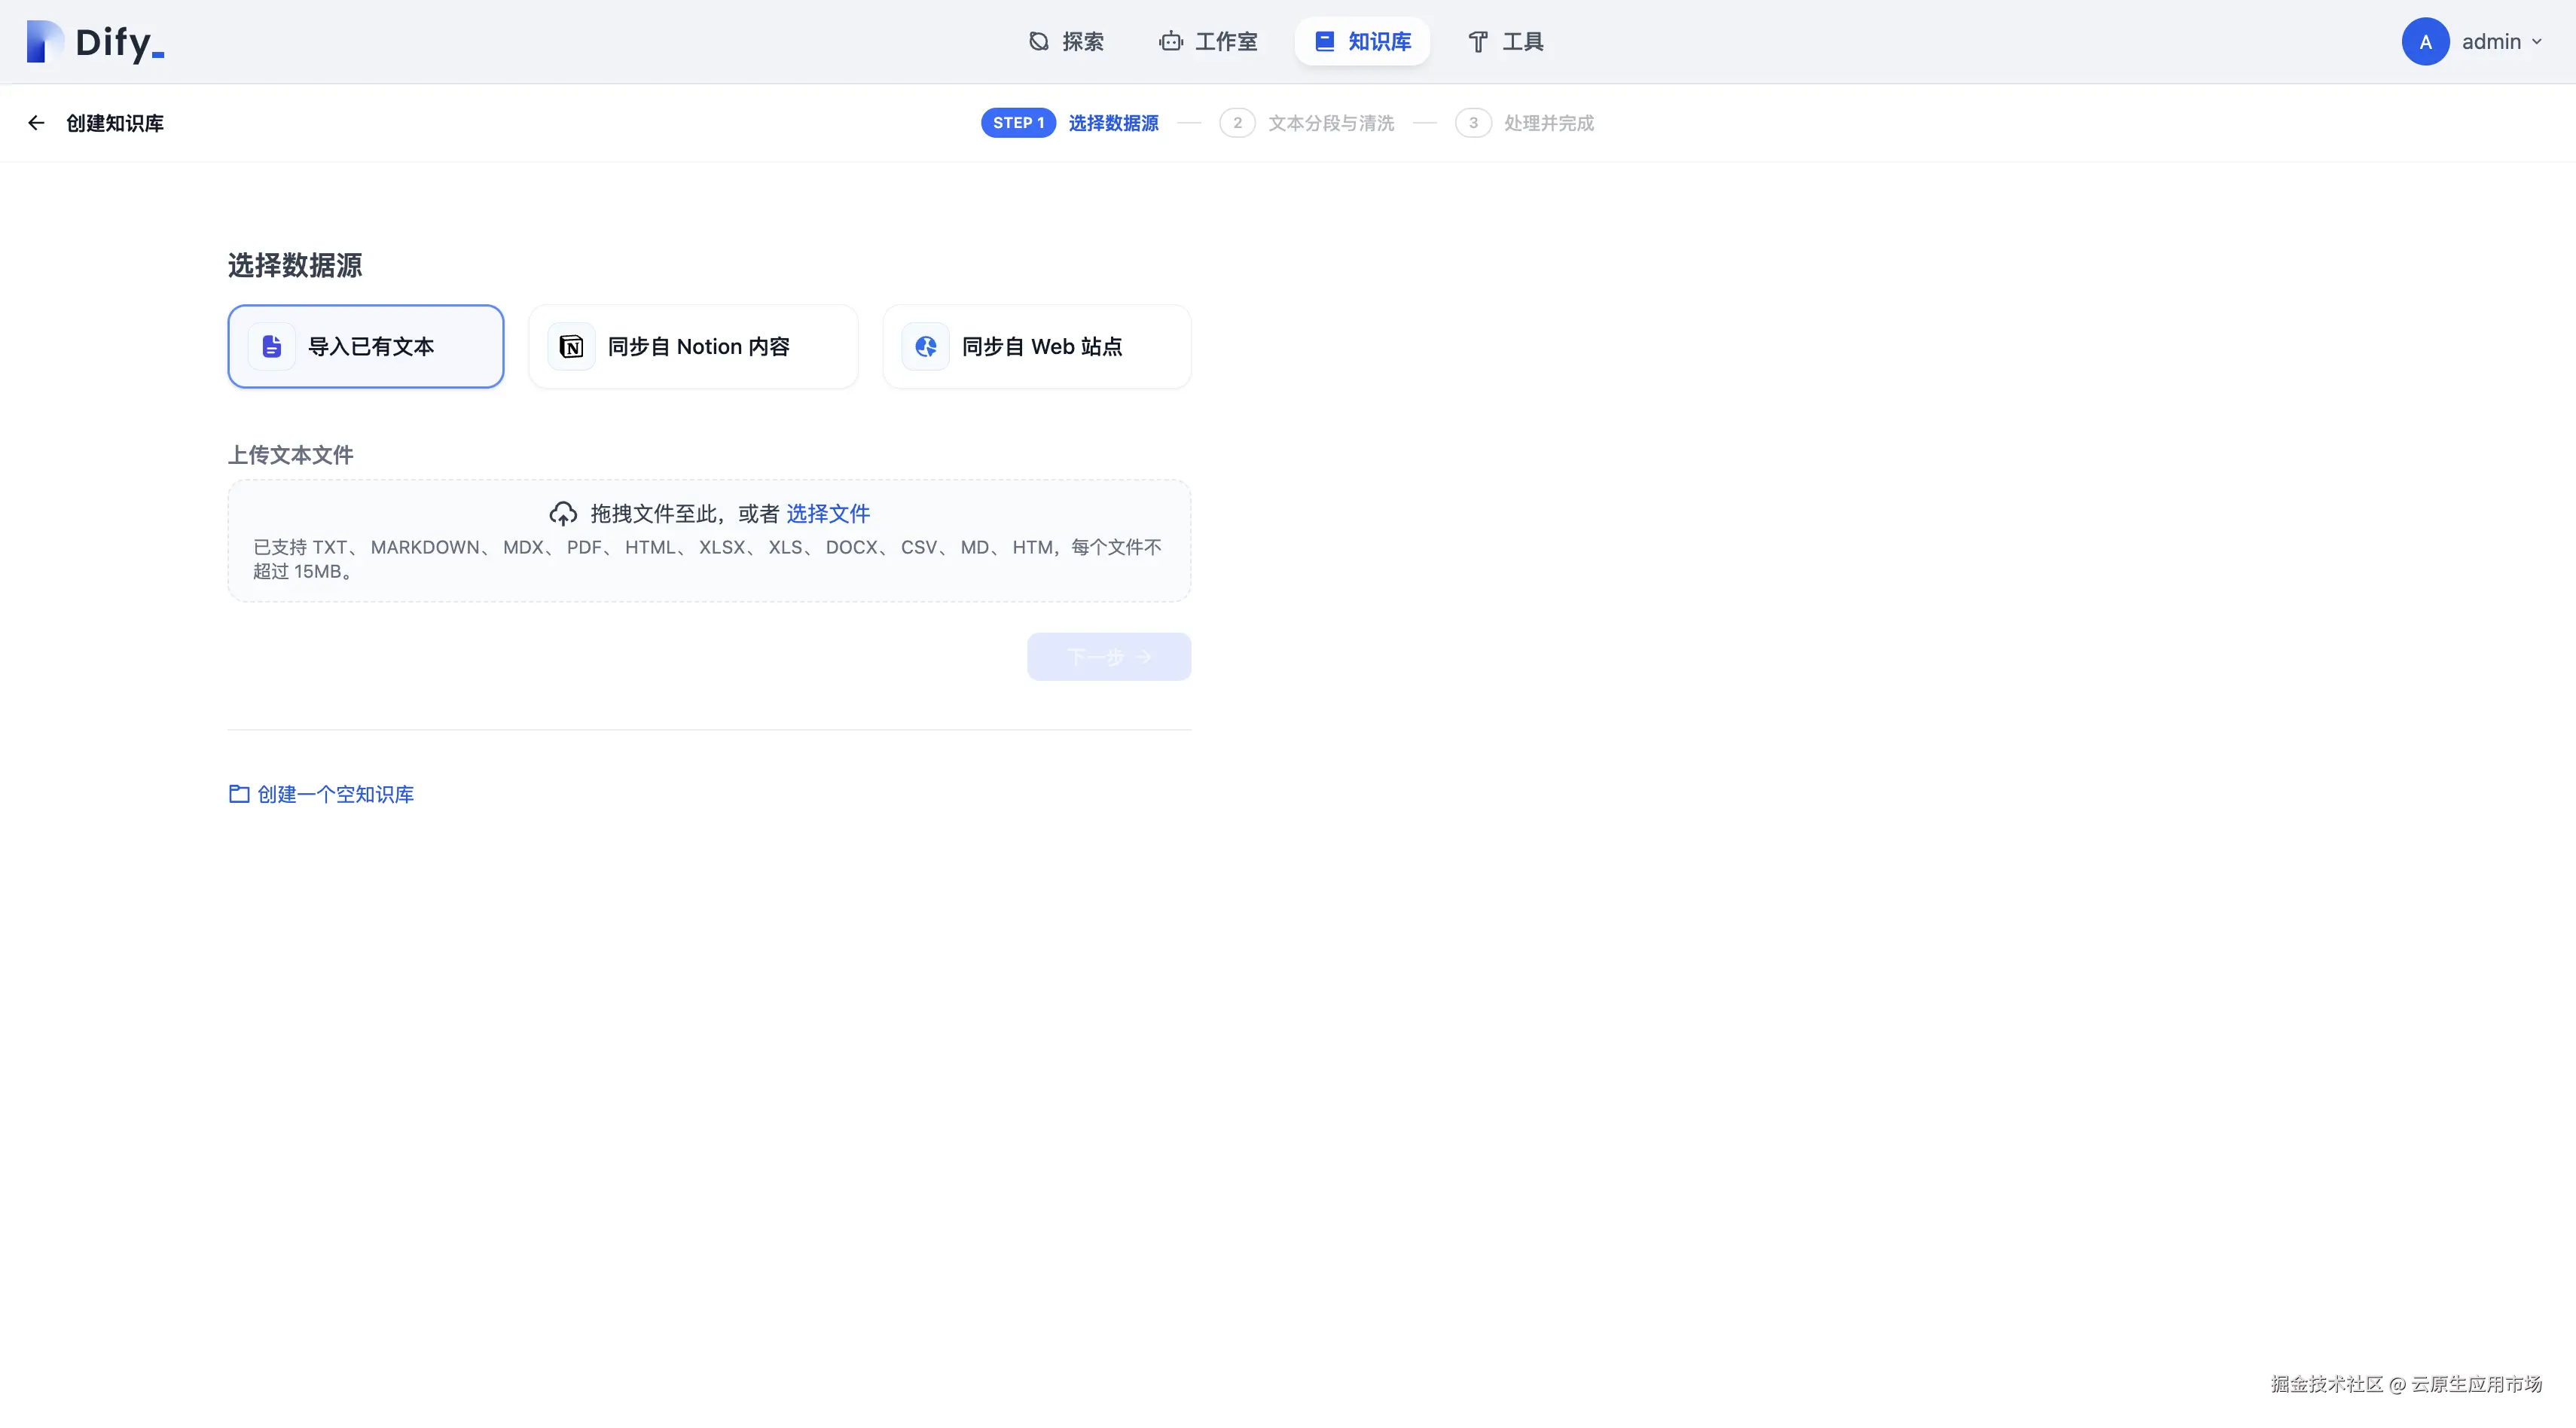Select 同步自 Notion 内容 data source
Viewport: 2576px width, 1428px height.
pos(693,347)
